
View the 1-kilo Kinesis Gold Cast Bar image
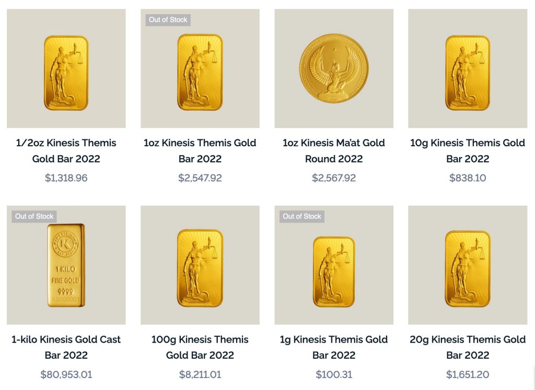[66, 265]
